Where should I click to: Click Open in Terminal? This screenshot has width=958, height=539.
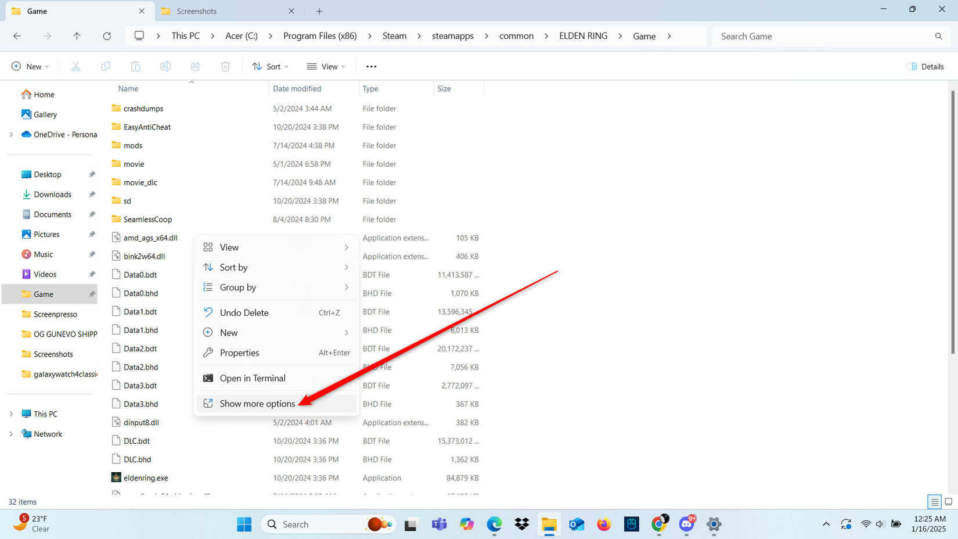pos(253,378)
